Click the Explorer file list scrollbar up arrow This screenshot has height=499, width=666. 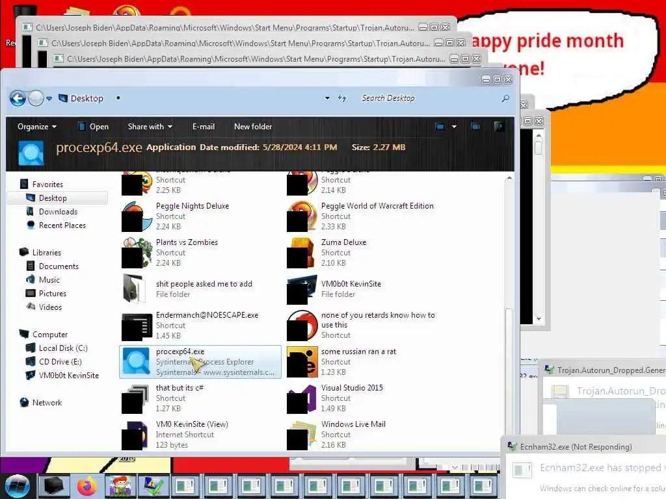coord(509,178)
